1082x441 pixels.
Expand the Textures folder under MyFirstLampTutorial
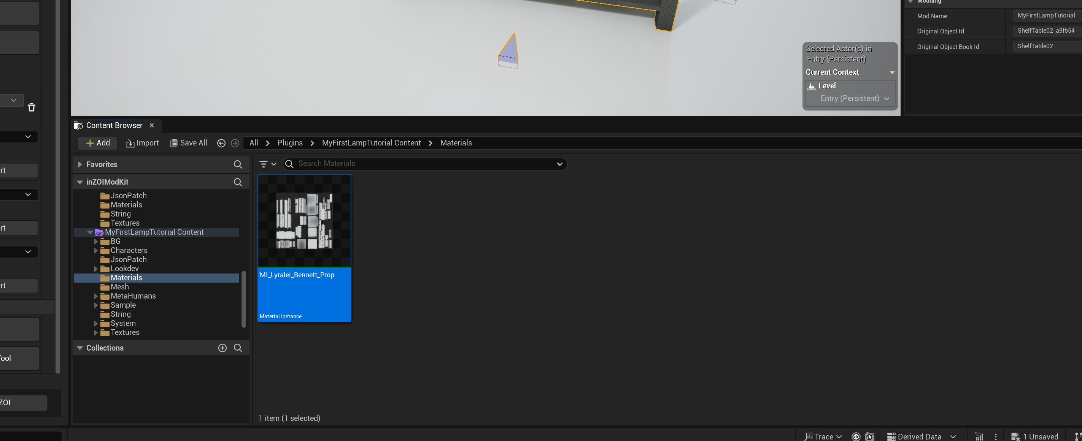[x=96, y=333]
